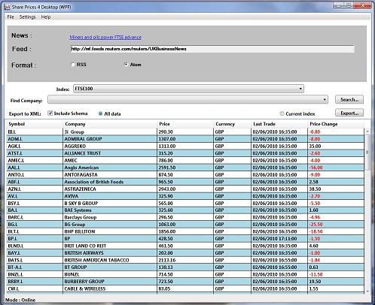Click the 19.50 price change for Burberry
375x305 pixels.
(336, 282)
